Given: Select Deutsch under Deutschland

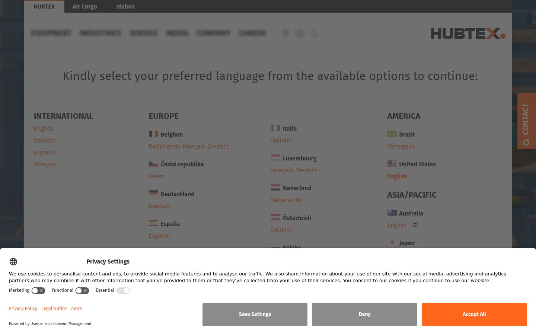Looking at the screenshot, I should [x=160, y=206].
